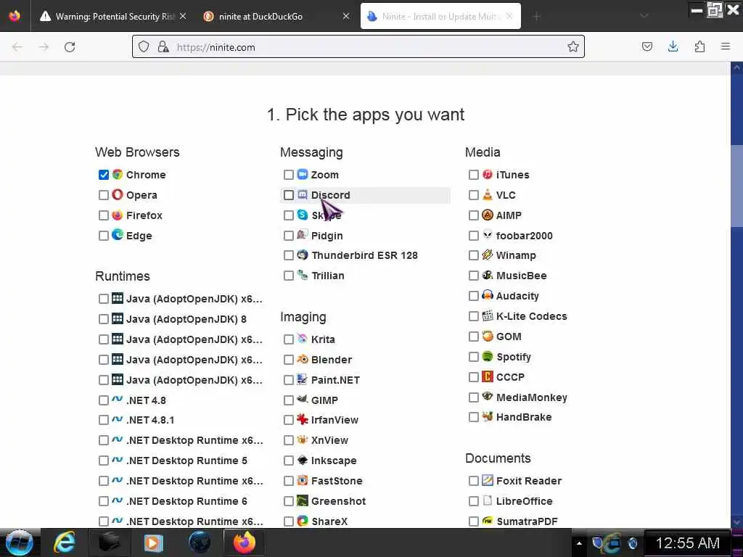
Task: Click the VLC cone icon
Action: [488, 194]
